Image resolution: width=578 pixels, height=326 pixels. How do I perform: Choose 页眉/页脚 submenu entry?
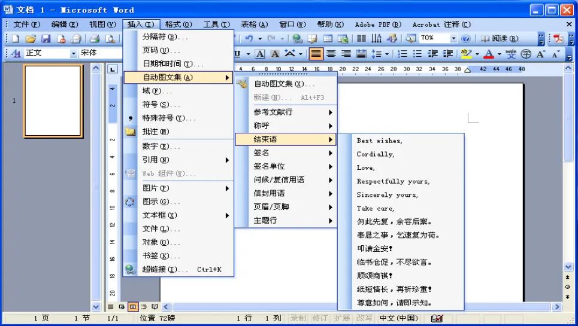coord(286,207)
